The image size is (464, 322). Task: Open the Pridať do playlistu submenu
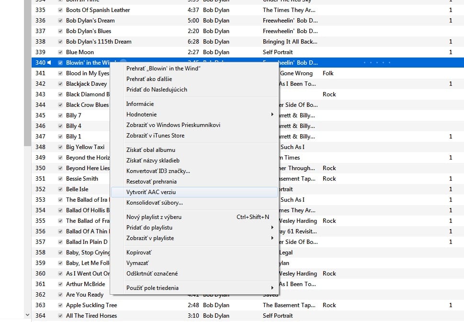click(194, 228)
